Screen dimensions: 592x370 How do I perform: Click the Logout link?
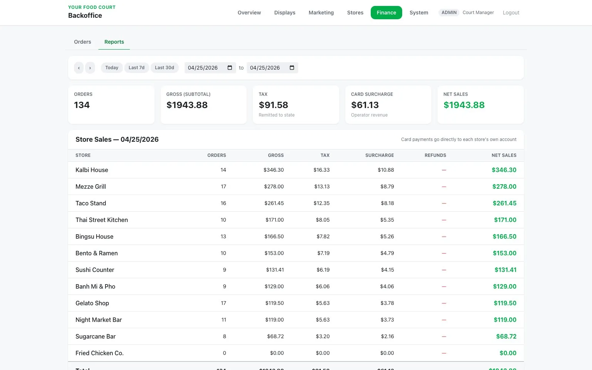511,13
